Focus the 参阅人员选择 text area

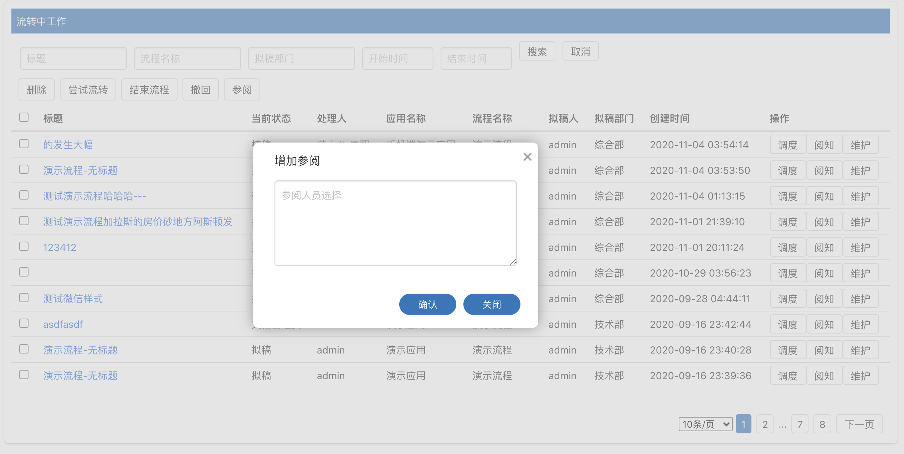click(x=395, y=223)
